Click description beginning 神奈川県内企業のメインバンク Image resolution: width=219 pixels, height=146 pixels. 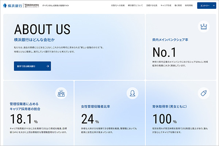pos(180,64)
